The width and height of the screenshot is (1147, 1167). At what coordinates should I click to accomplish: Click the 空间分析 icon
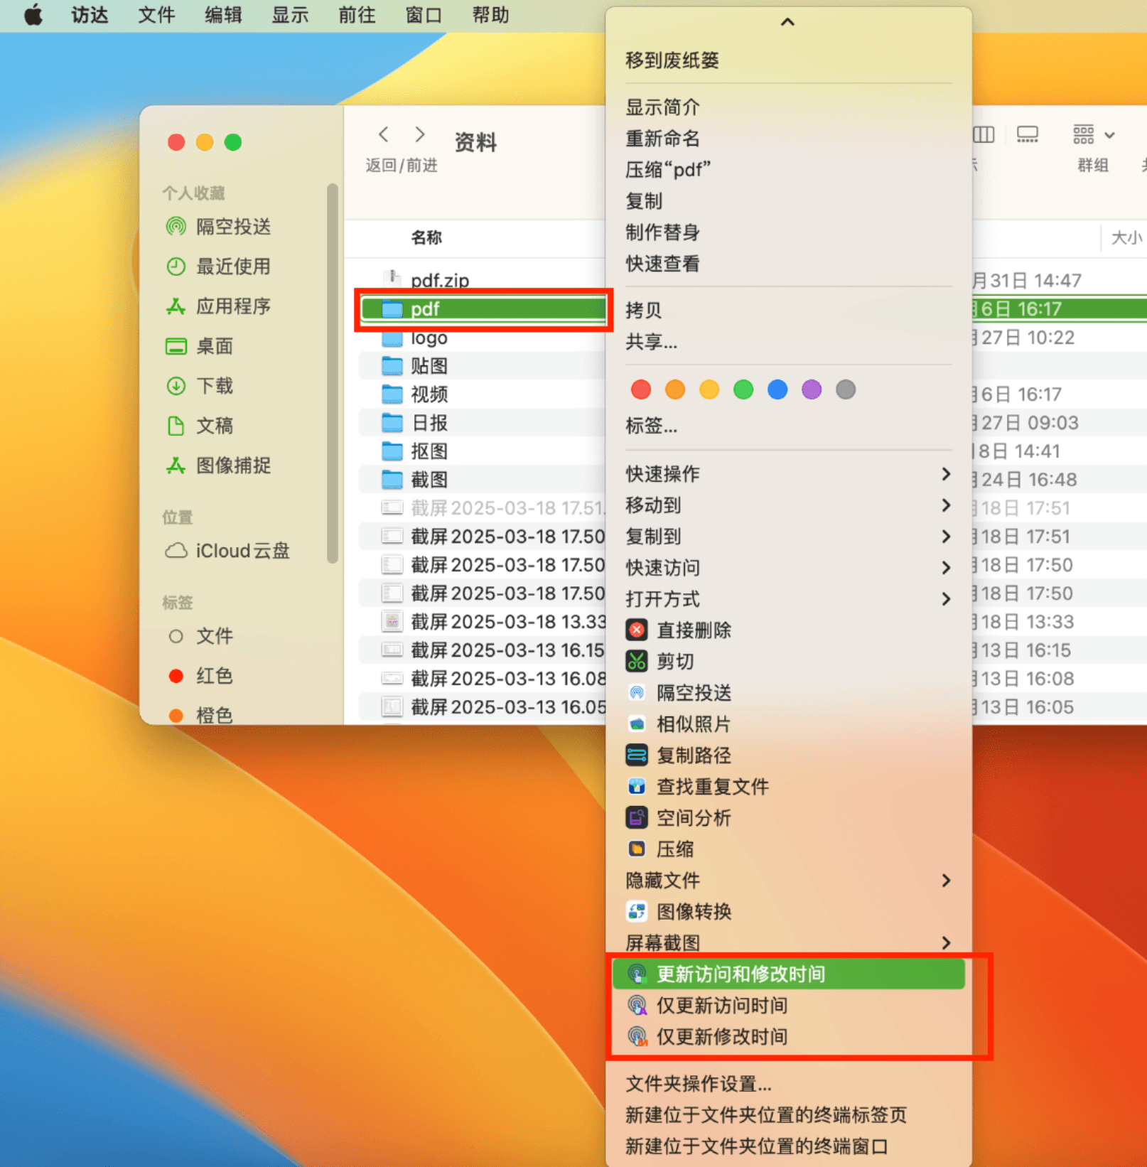click(637, 818)
